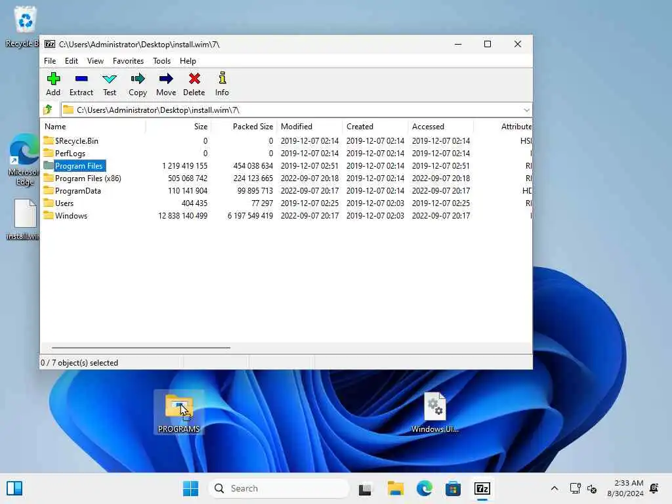Click the status bar '0 / 7 object(s) selected'

pyautogui.click(x=79, y=362)
